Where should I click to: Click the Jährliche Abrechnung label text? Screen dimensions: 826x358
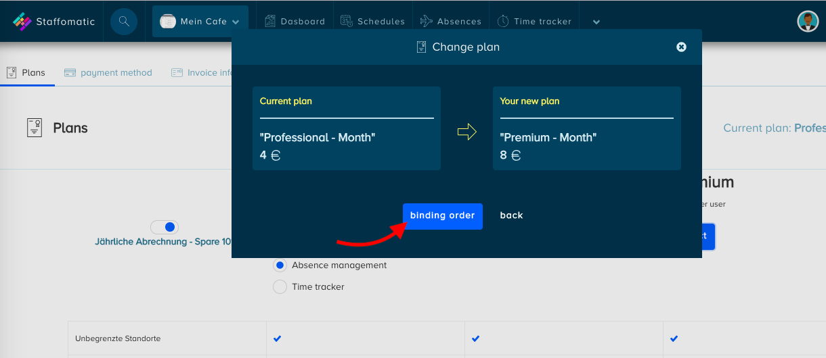coord(162,242)
